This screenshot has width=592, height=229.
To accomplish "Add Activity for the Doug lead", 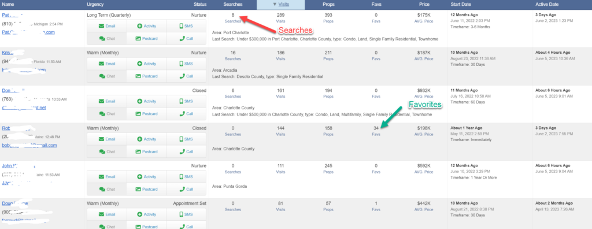I will pos(146,215).
